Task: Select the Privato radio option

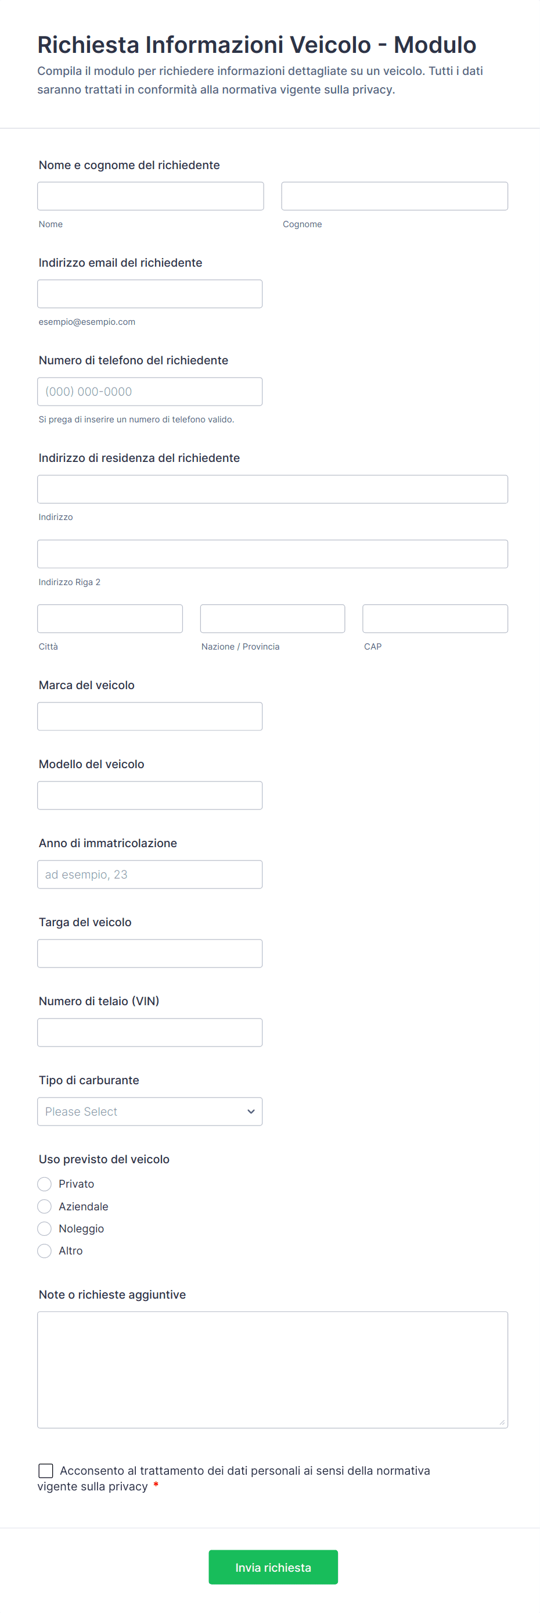Action: 45,1184
